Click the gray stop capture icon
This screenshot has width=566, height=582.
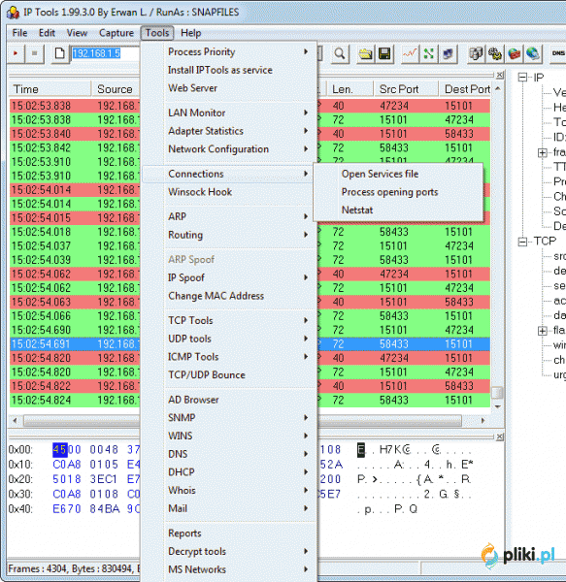(x=35, y=53)
